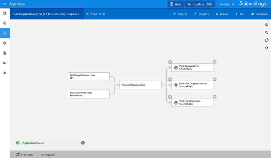Open Notifications with 103 badge

[200, 4]
